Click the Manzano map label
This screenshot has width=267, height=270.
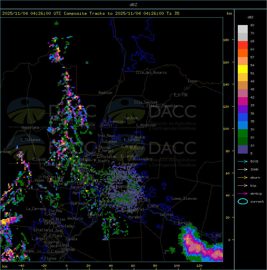(x=27, y=251)
